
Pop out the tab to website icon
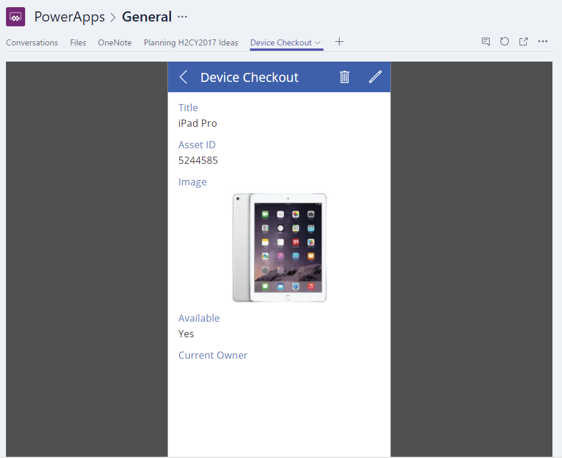(523, 42)
